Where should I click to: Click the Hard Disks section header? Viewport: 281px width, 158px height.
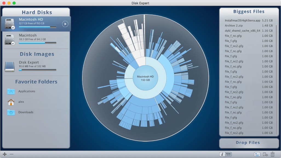pos(37,12)
